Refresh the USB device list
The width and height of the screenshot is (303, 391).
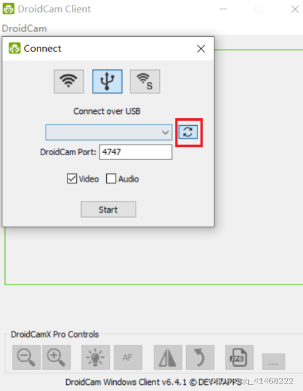[188, 132]
